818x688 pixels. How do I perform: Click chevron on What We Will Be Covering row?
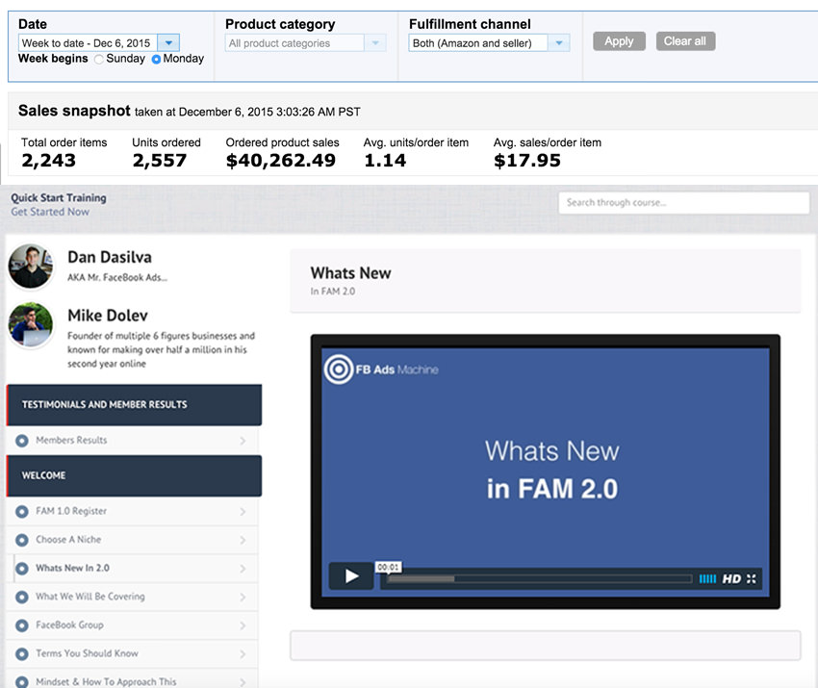point(243,598)
